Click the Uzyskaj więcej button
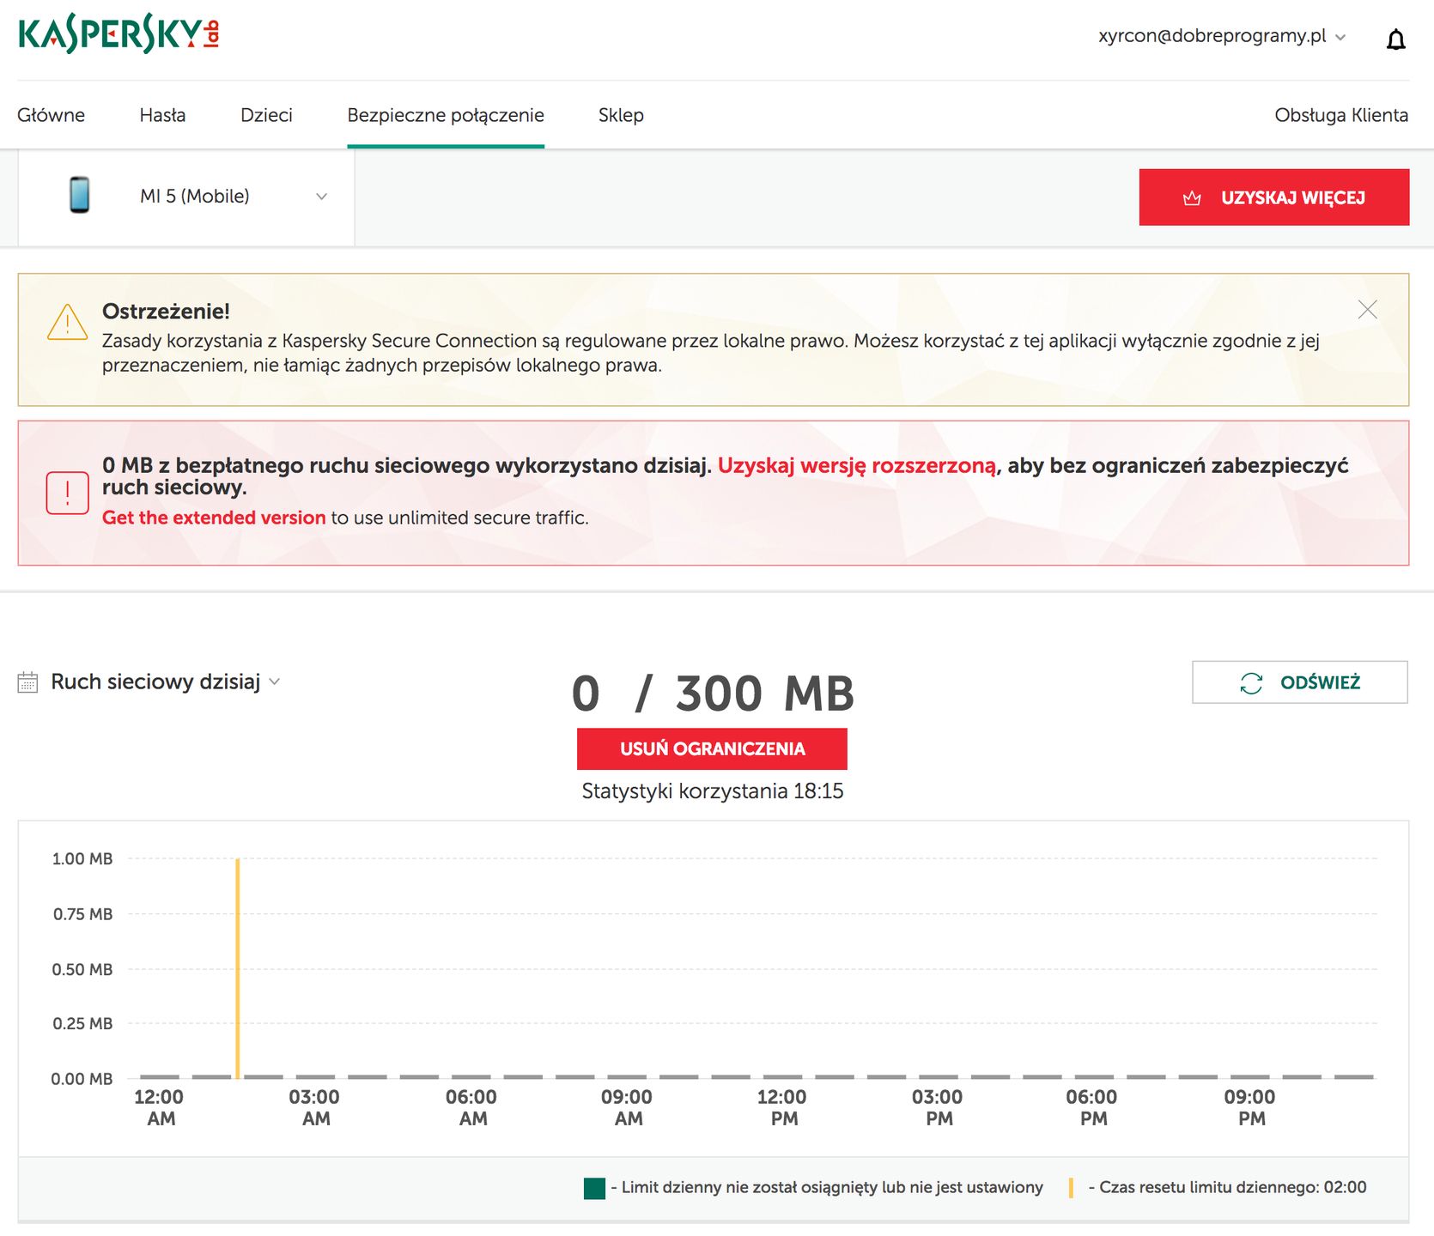This screenshot has width=1434, height=1236. (1274, 197)
